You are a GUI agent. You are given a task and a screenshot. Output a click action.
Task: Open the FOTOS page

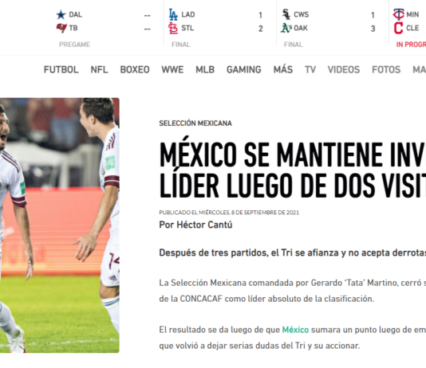[386, 69]
